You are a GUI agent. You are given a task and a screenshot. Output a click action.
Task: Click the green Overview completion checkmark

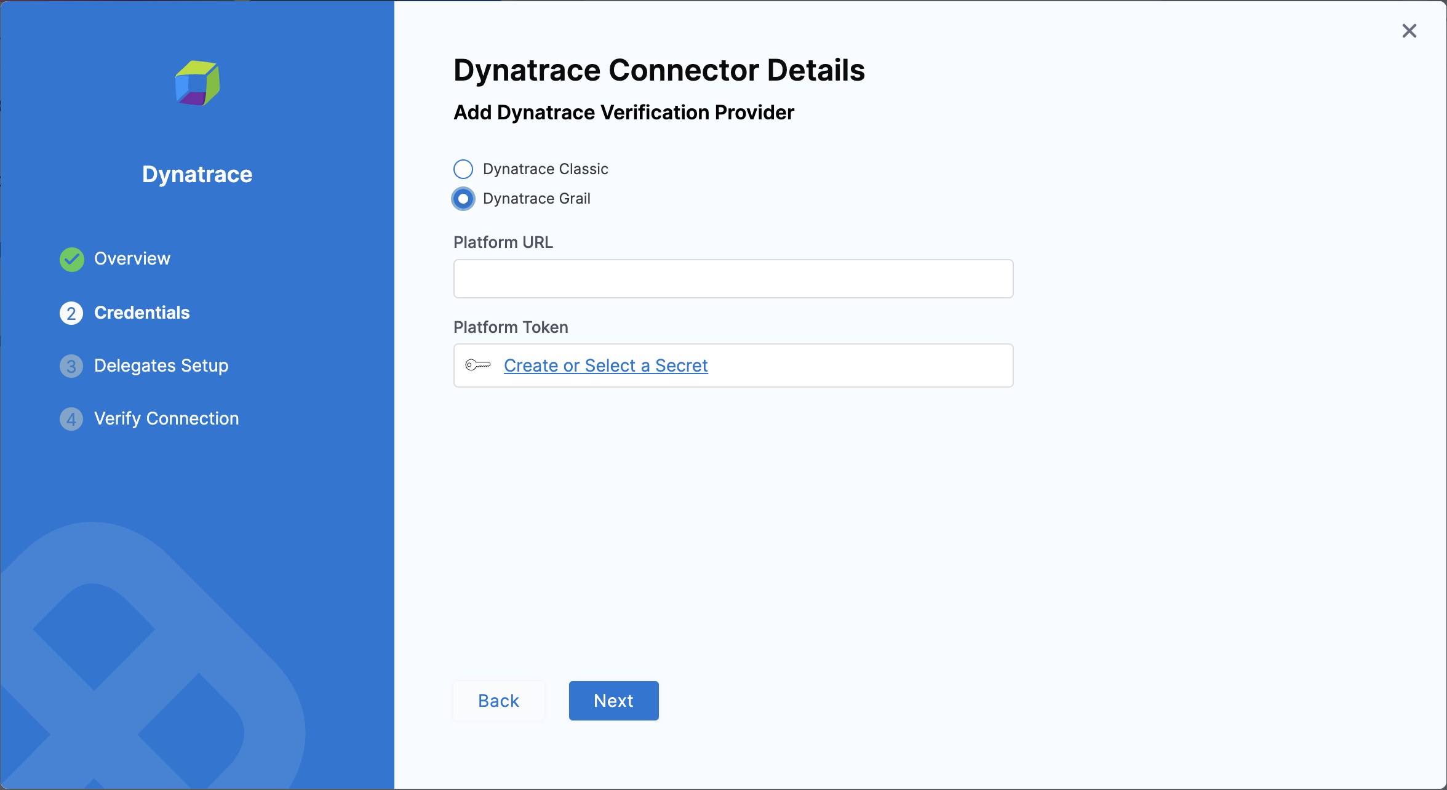(71, 259)
